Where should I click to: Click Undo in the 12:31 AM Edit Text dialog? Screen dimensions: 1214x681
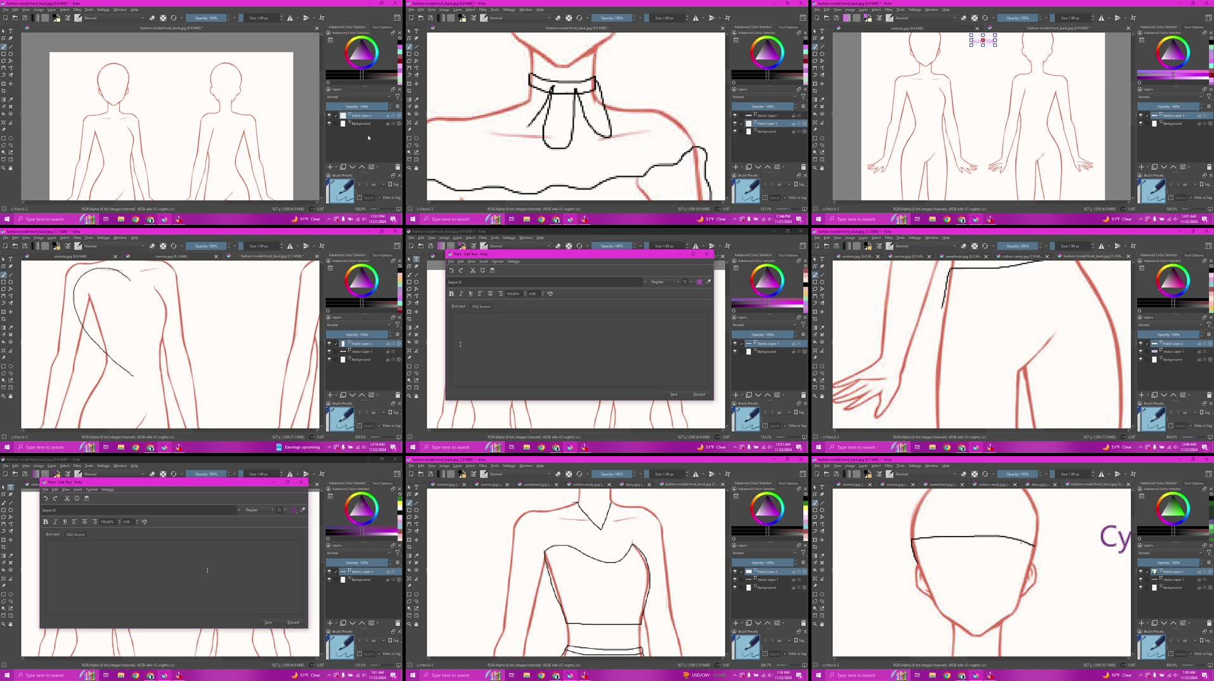pos(451,270)
